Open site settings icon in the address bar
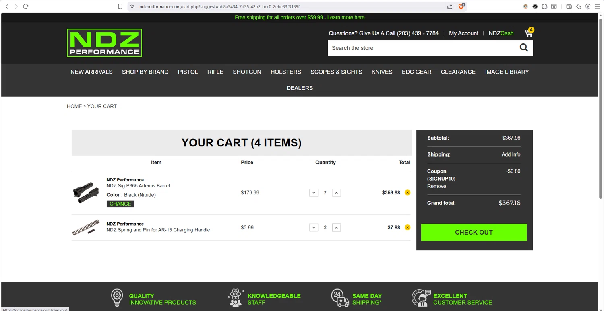Image resolution: width=604 pixels, height=311 pixels. point(132,6)
